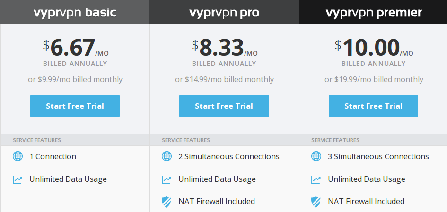The height and width of the screenshot is (212, 447).
Task: Click the globe icon beside 1 Connection
Action: point(18,156)
